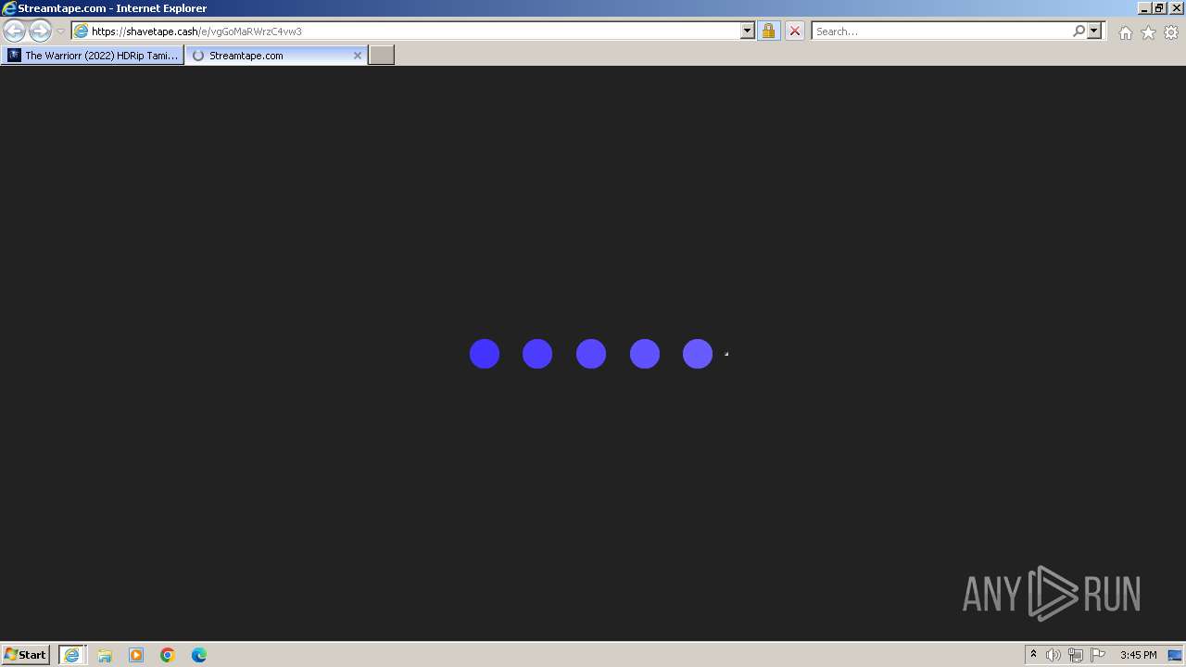This screenshot has height=667, width=1186.
Task: Click Internet Explorer logo in title bar
Action: [x=9, y=8]
